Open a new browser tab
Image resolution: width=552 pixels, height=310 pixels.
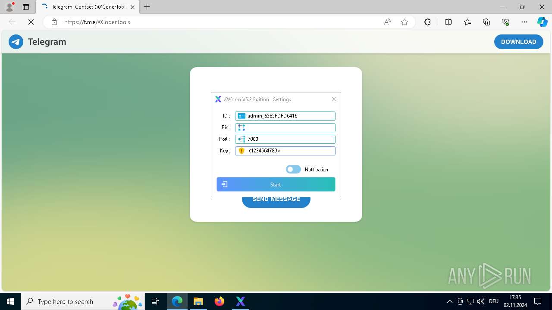pos(147,7)
